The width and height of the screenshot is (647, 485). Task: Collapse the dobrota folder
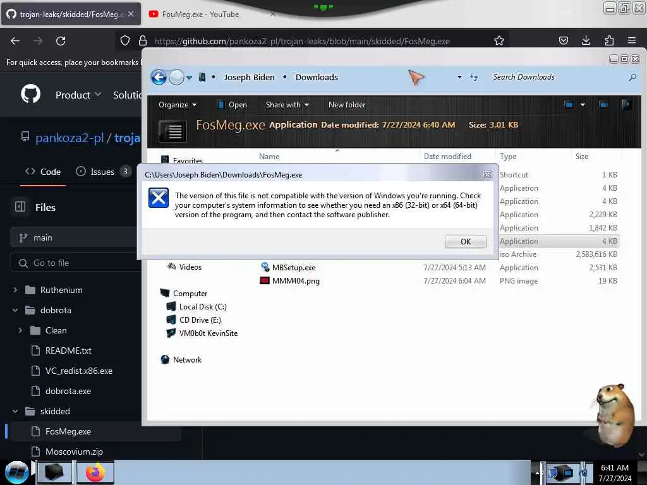pyautogui.click(x=15, y=310)
